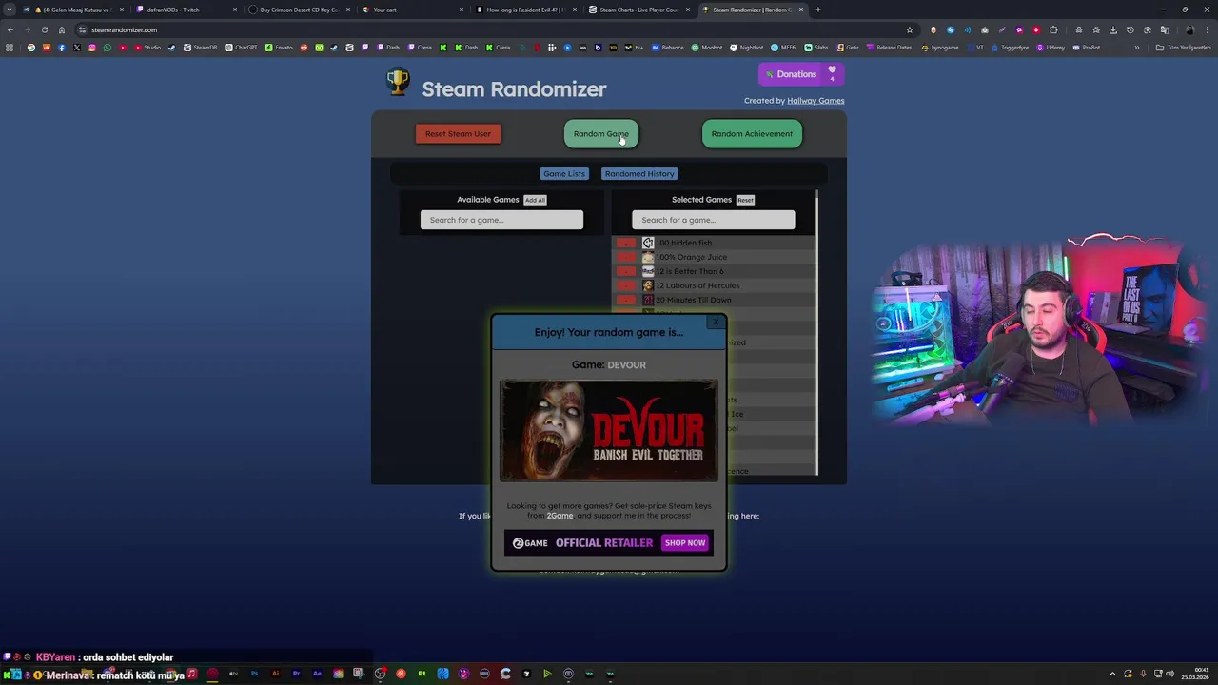Screen dimensions: 1218x685
Task: Focus the Available Games search field
Action: pyautogui.click(x=501, y=220)
